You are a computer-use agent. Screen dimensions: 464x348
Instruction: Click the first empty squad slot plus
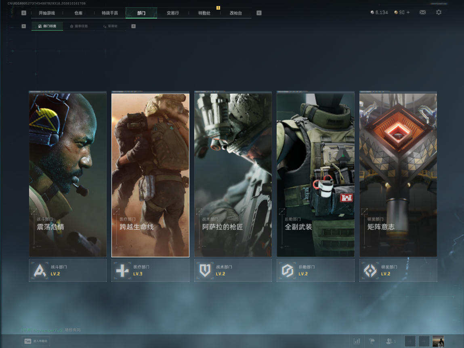410,341
